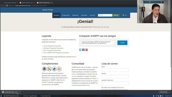Open the Acerca de menu item
Image resolution: width=172 pixels, height=97 pixels.
tap(92, 15)
